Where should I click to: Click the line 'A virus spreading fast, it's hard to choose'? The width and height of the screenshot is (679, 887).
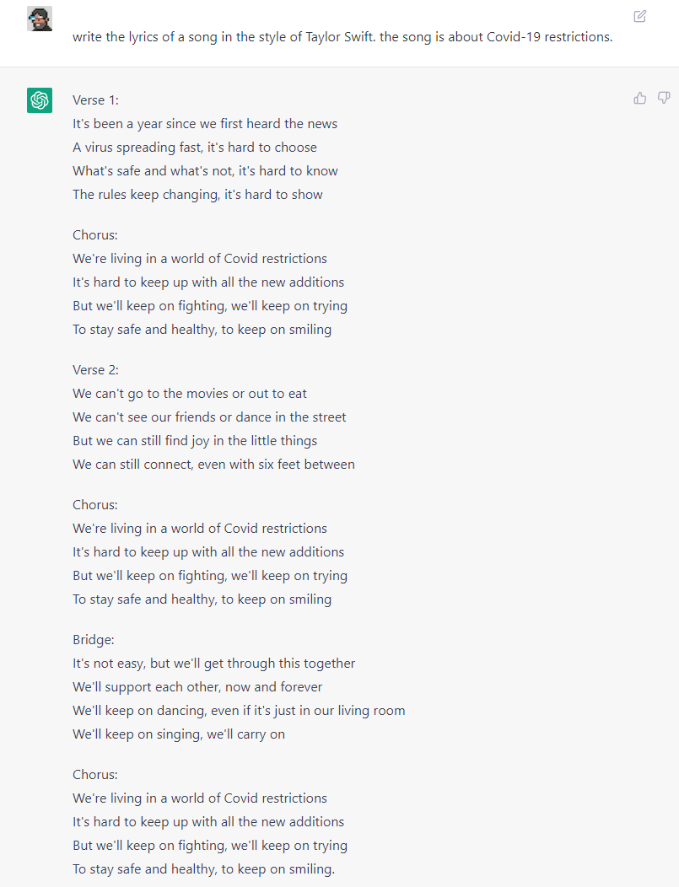[x=195, y=148]
